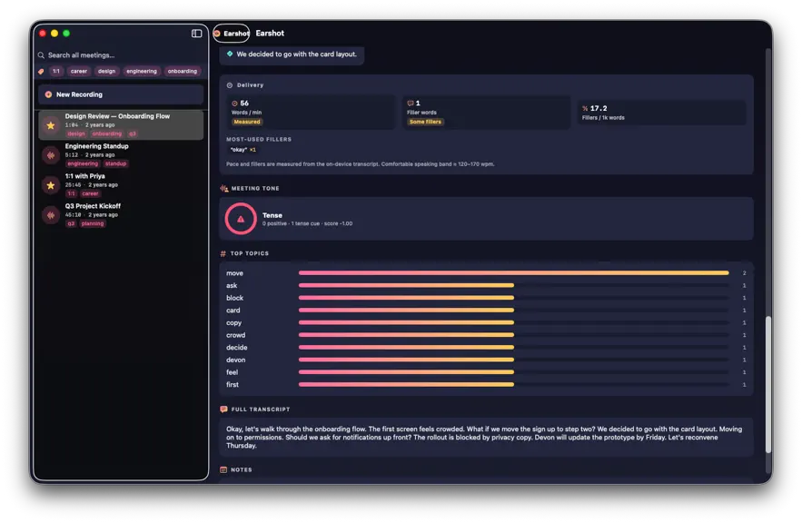Start a New Recording
Viewport: 802px width, 523px height.
[121, 94]
